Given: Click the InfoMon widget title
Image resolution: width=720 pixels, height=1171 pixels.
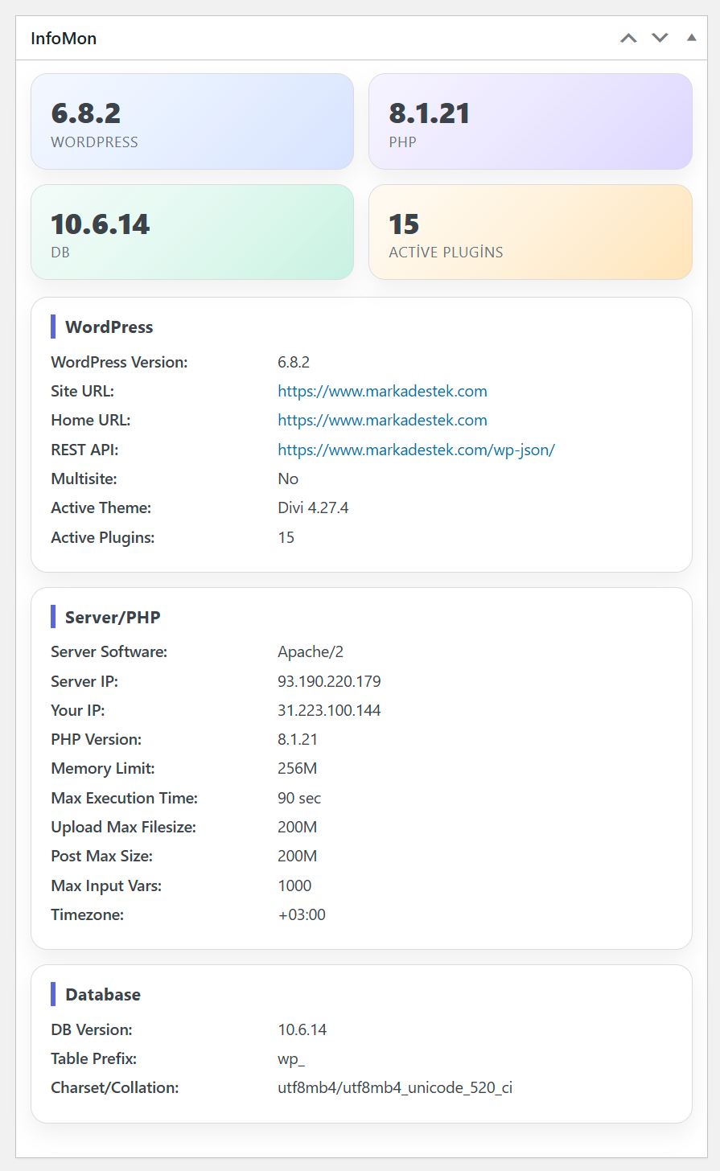Looking at the screenshot, I should 64,39.
